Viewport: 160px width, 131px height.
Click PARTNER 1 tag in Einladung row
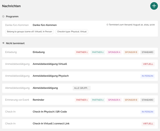[x=82, y=52]
